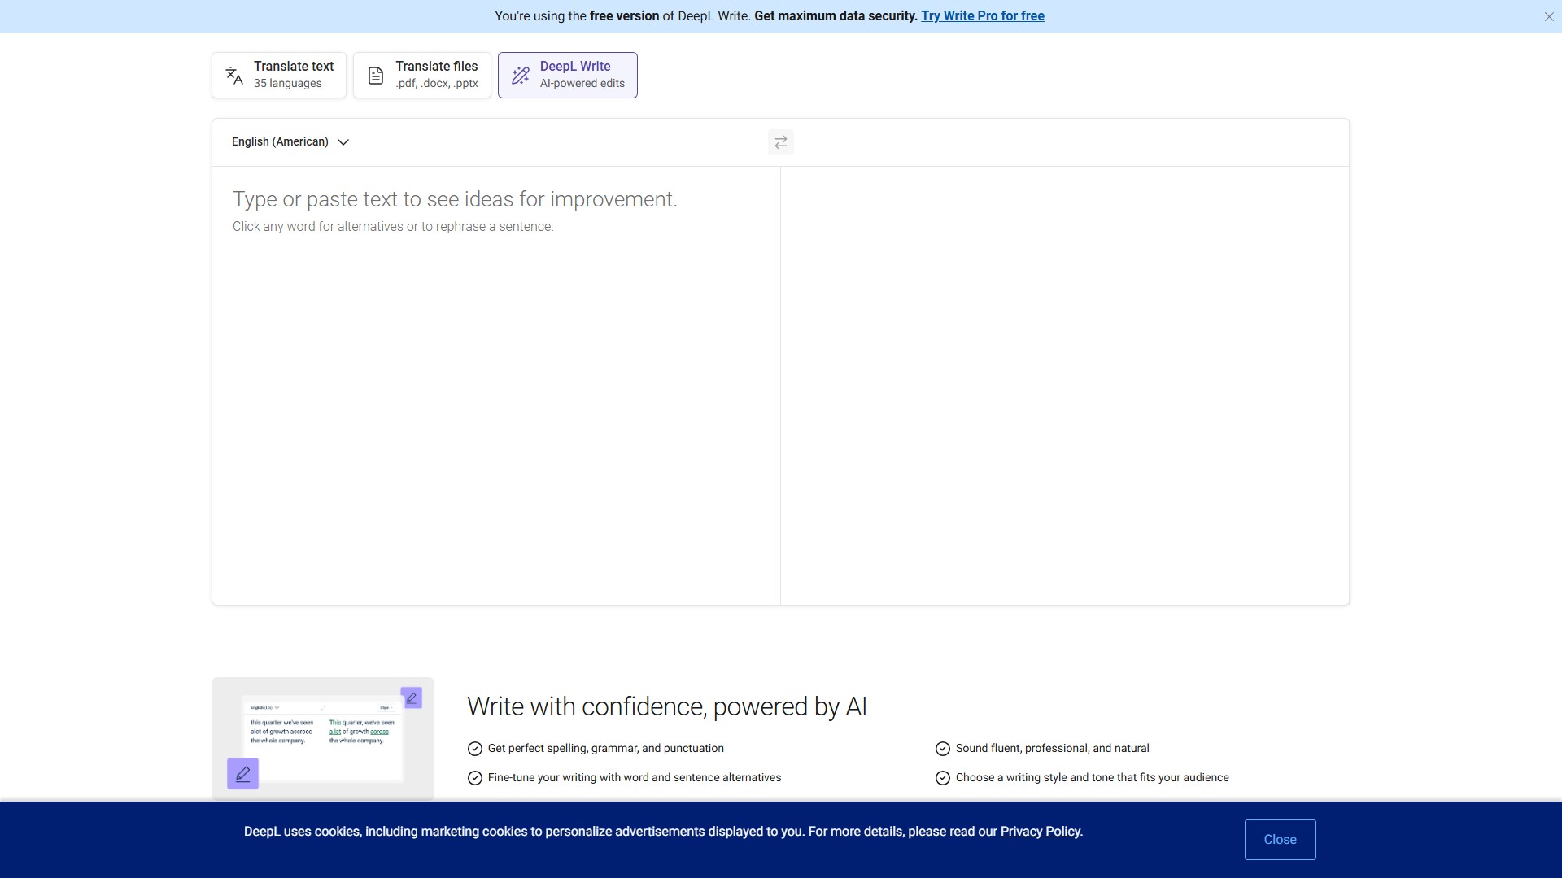Click the DeepL Write magic pen icon
Screen dimensions: 1562x878
(x=521, y=76)
